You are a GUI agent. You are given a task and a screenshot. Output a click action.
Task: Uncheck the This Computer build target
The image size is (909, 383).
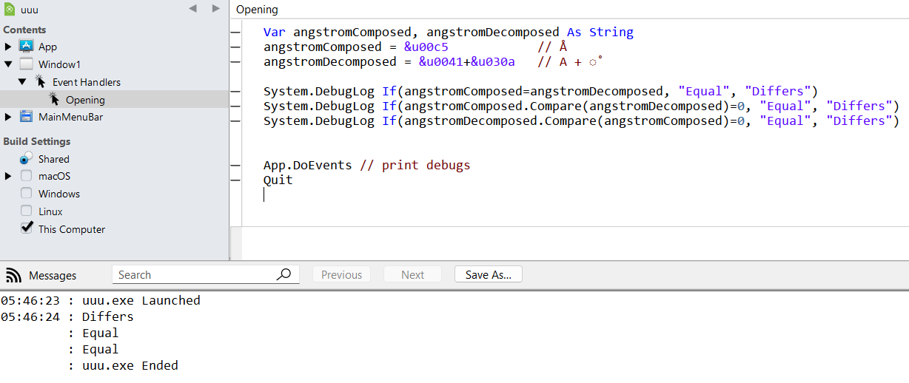(26, 228)
